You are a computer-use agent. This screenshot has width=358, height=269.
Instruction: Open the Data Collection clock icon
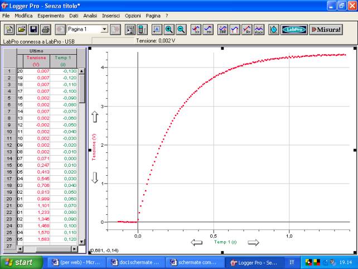pos(274,29)
